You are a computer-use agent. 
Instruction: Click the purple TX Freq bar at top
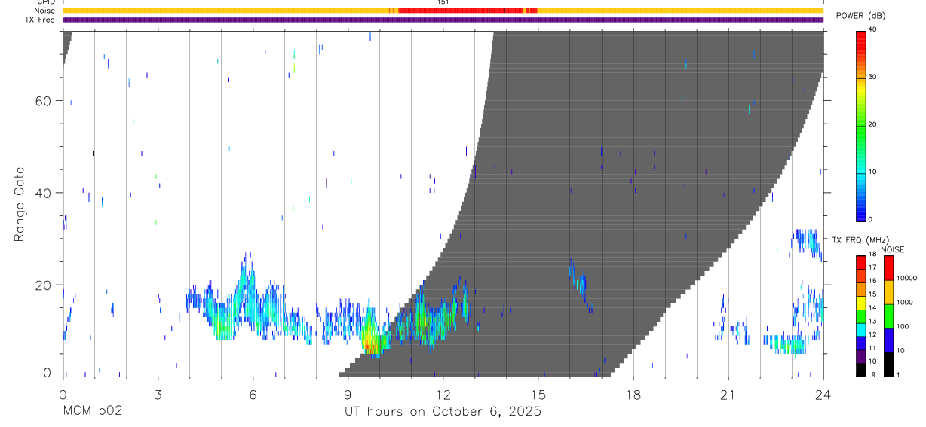coord(443,20)
